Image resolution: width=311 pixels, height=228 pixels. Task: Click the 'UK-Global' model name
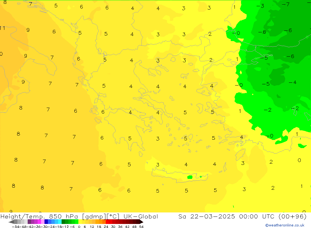coord(141,216)
